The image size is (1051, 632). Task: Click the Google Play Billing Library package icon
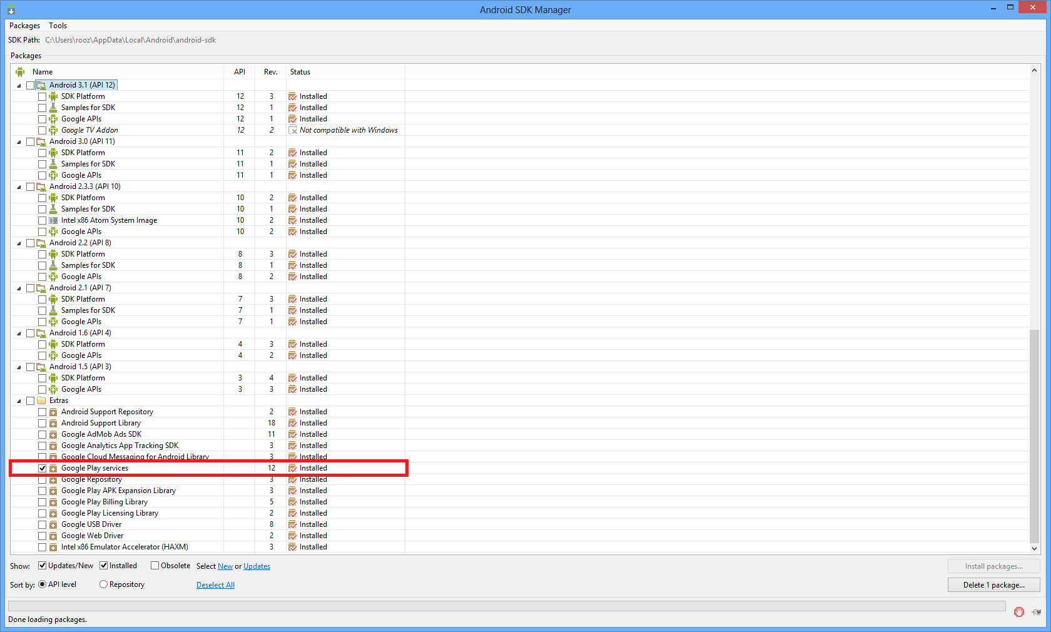[x=53, y=502]
